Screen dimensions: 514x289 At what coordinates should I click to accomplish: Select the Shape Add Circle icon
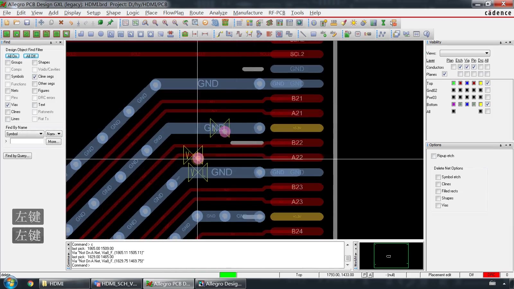point(101,34)
